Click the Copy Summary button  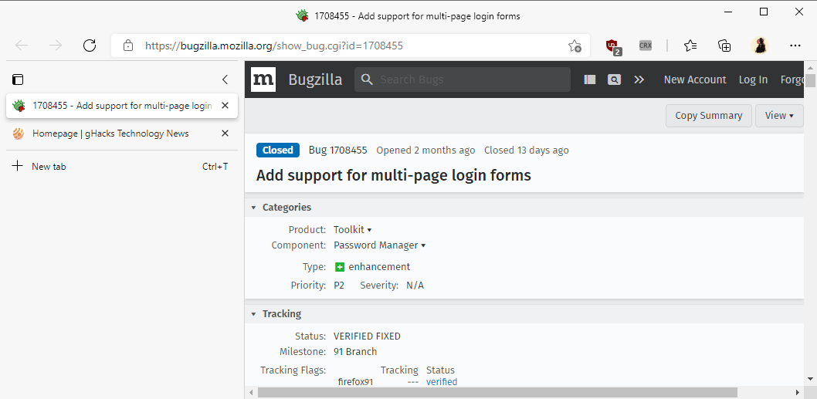click(x=709, y=116)
